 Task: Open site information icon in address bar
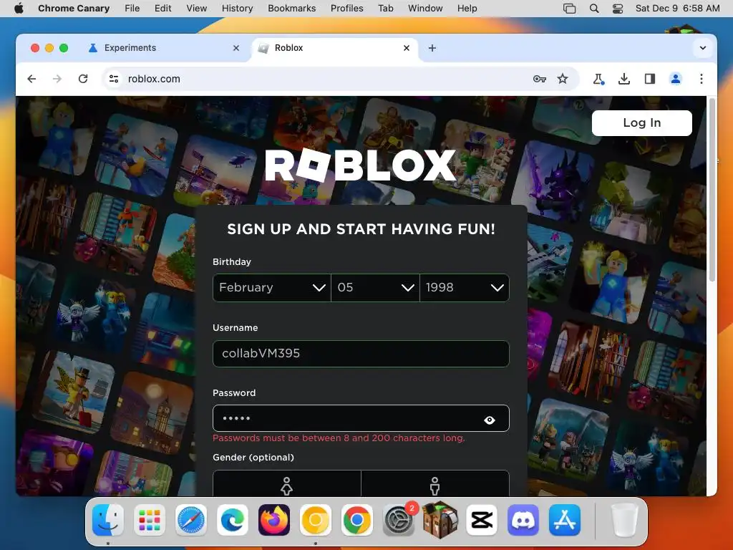point(114,79)
